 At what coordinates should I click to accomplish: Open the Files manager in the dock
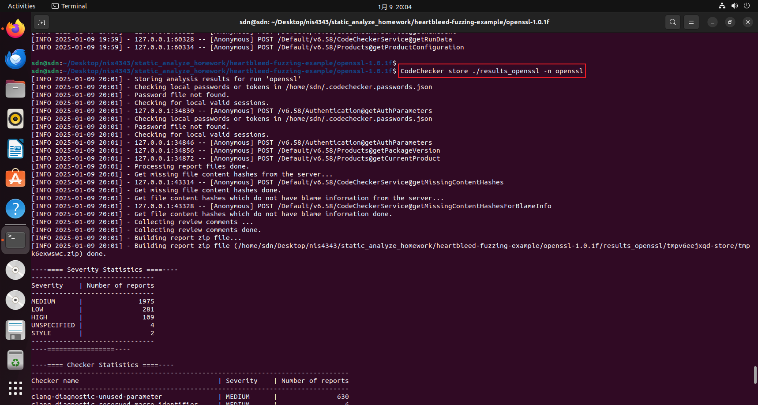click(15, 89)
